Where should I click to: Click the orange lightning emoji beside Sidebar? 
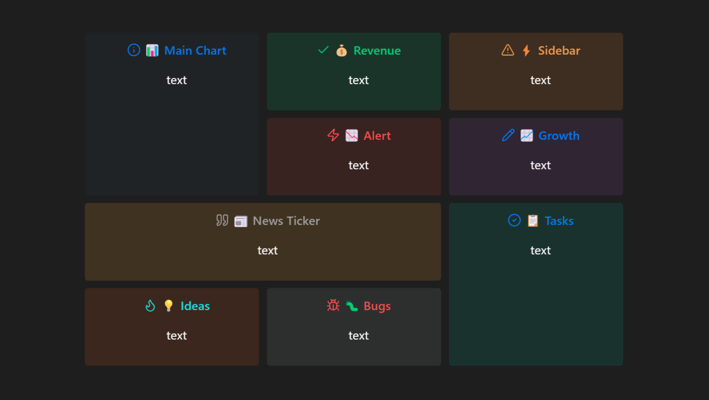526,51
